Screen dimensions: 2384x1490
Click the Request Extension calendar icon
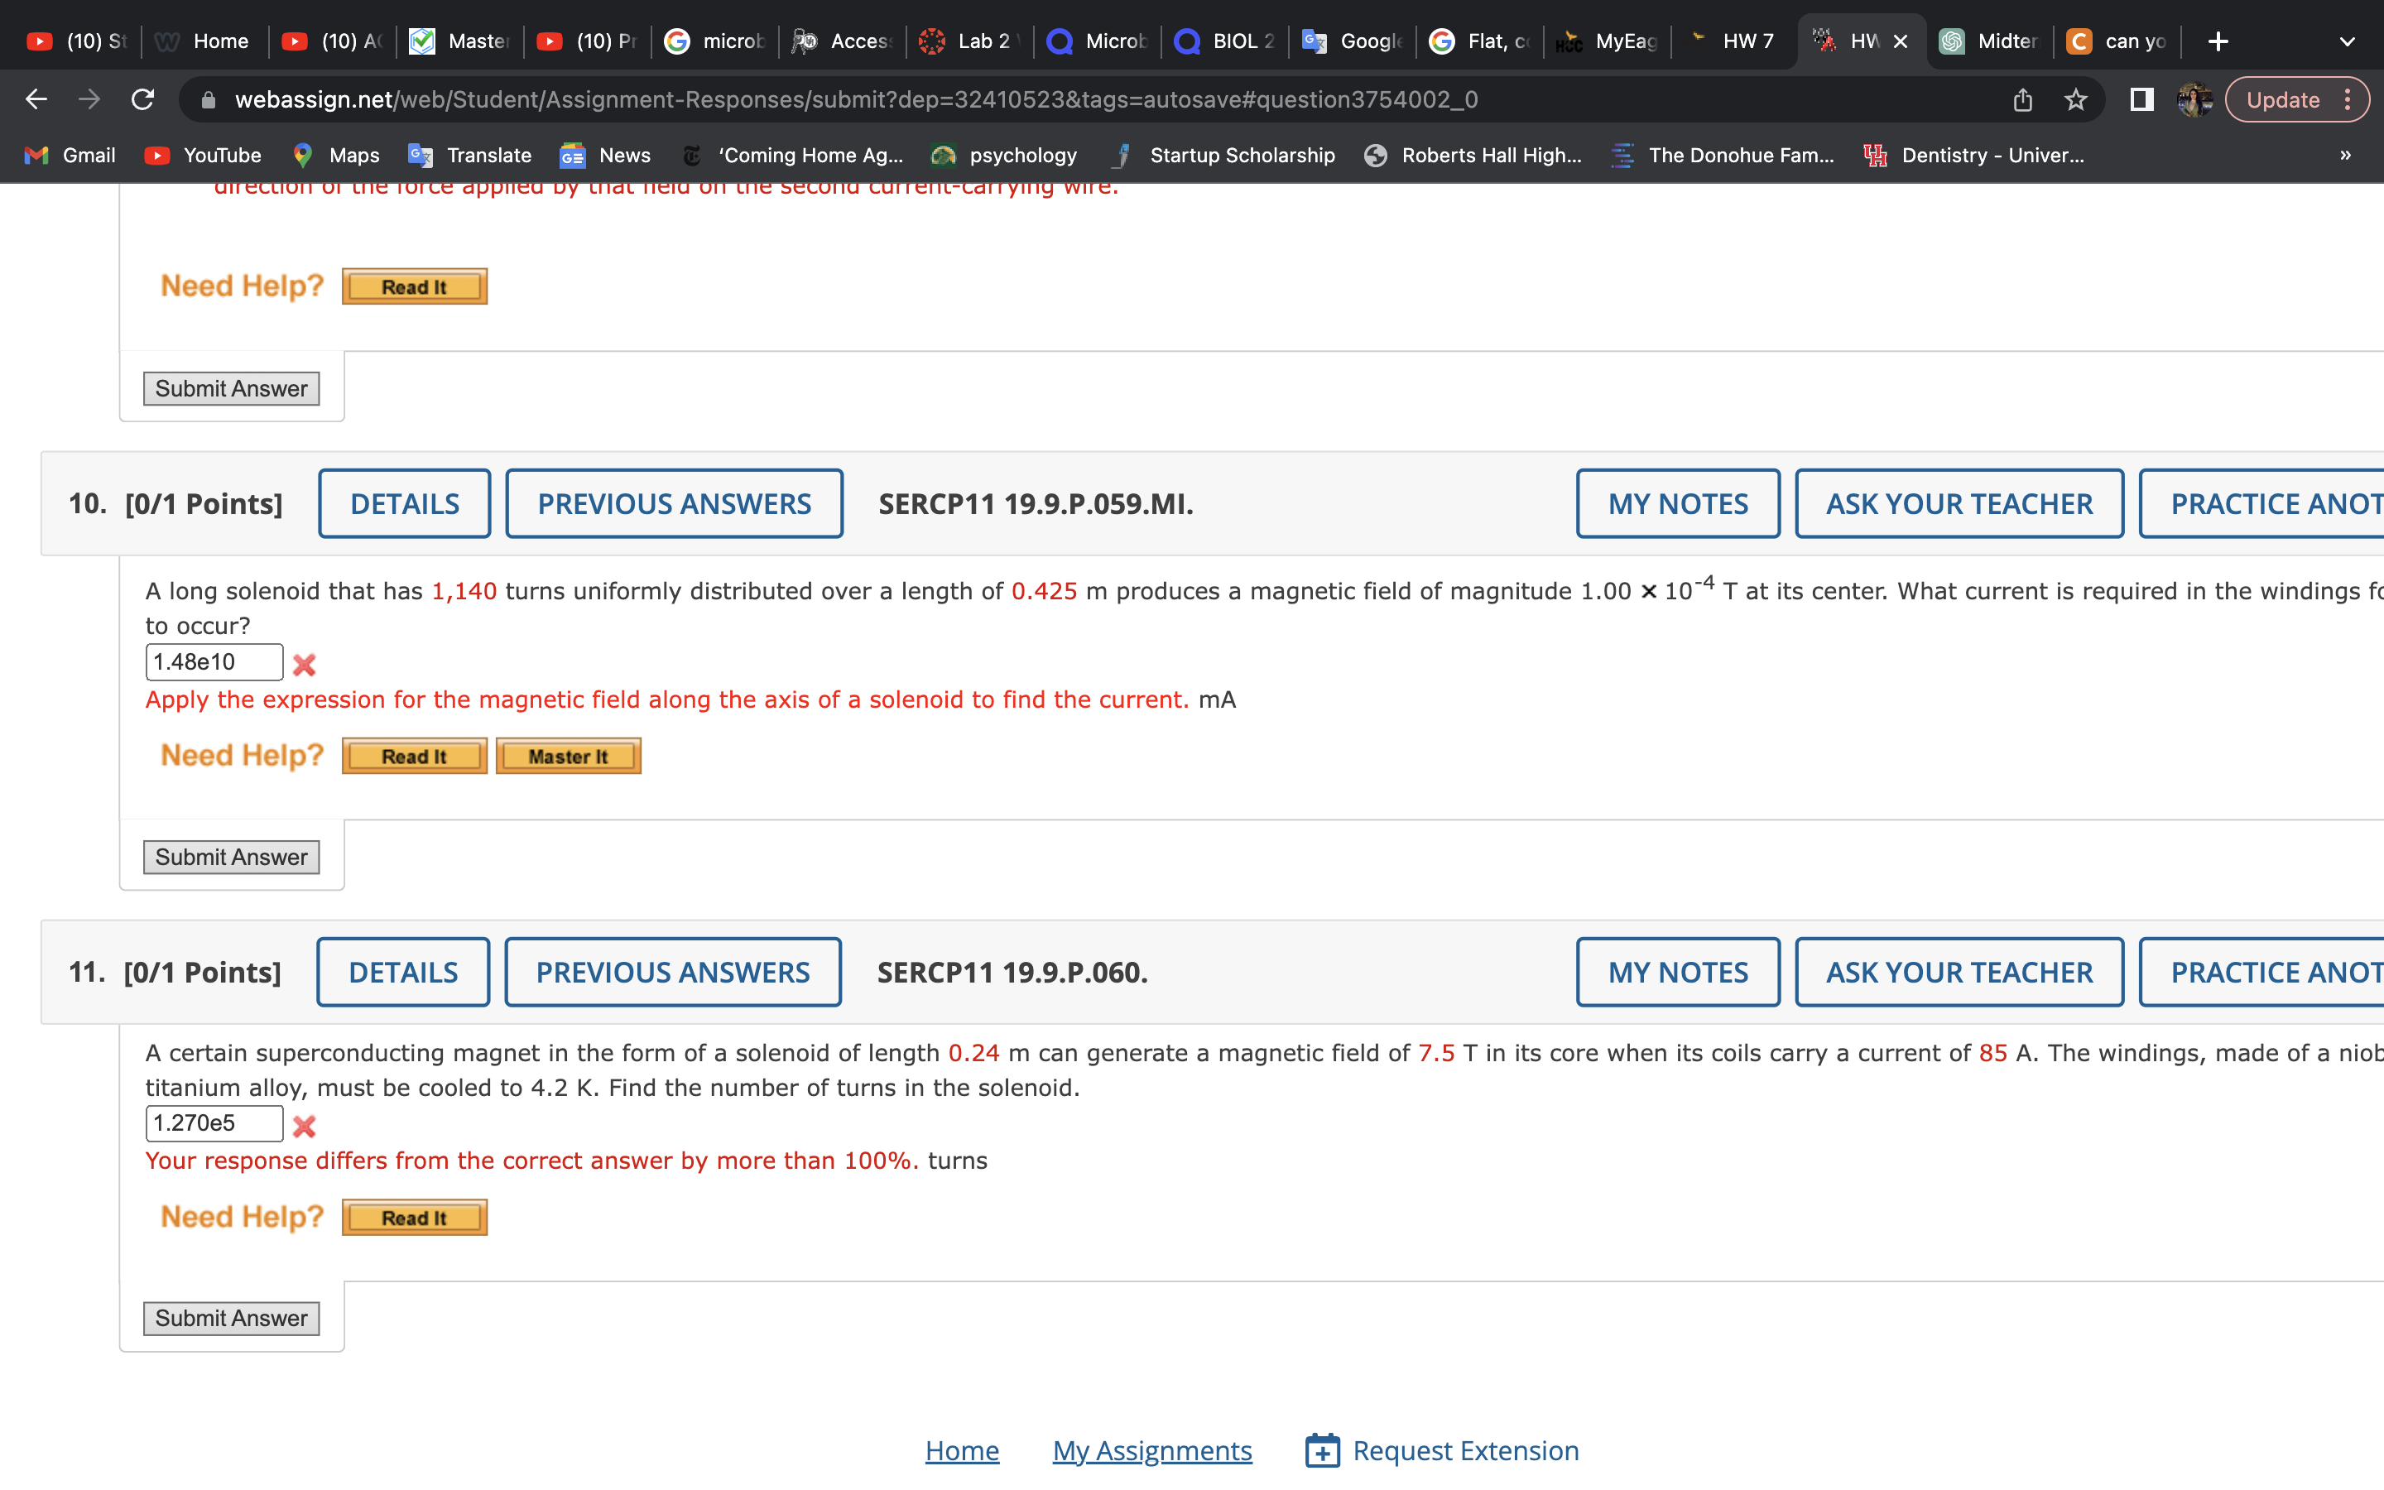[1322, 1450]
